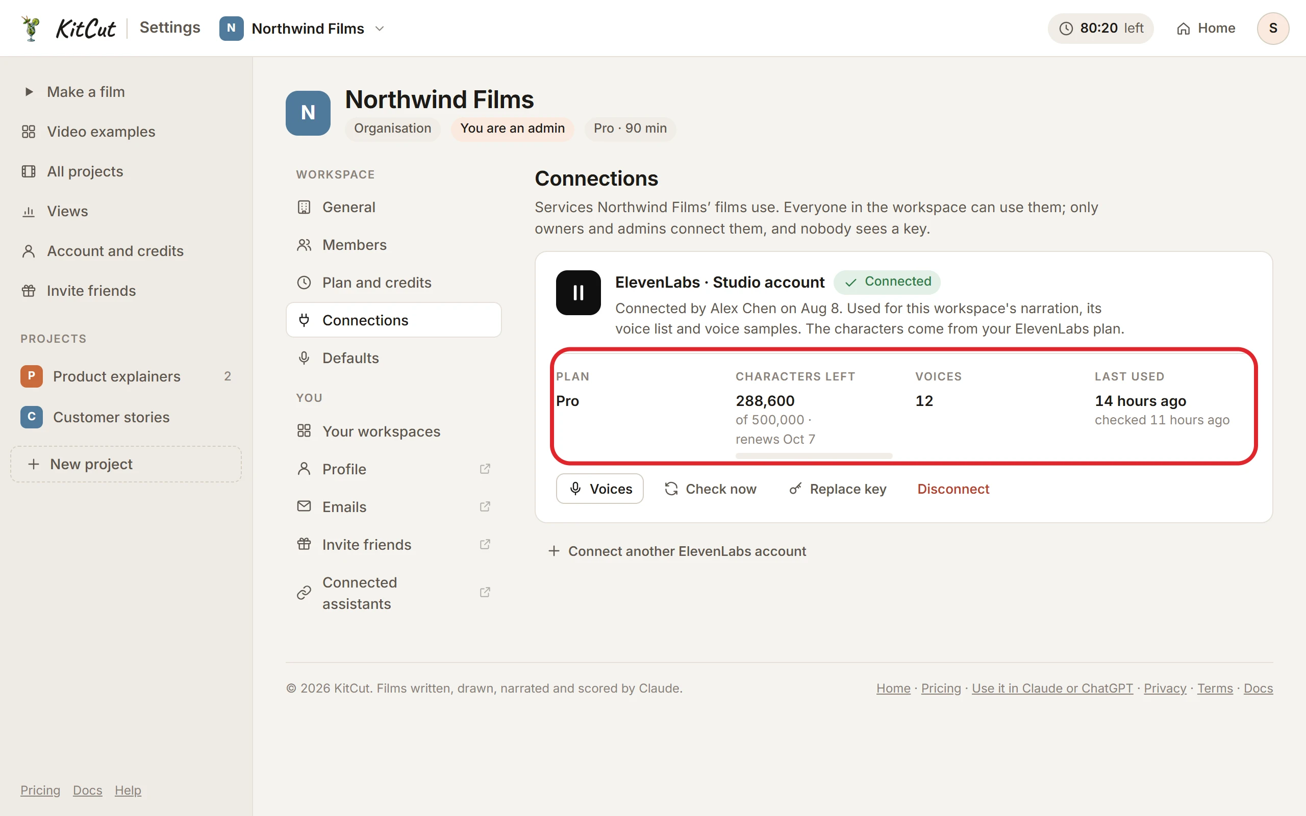Click the external link icon beside Connected assistants
Viewport: 1306px width, 816px height.
coord(485,593)
